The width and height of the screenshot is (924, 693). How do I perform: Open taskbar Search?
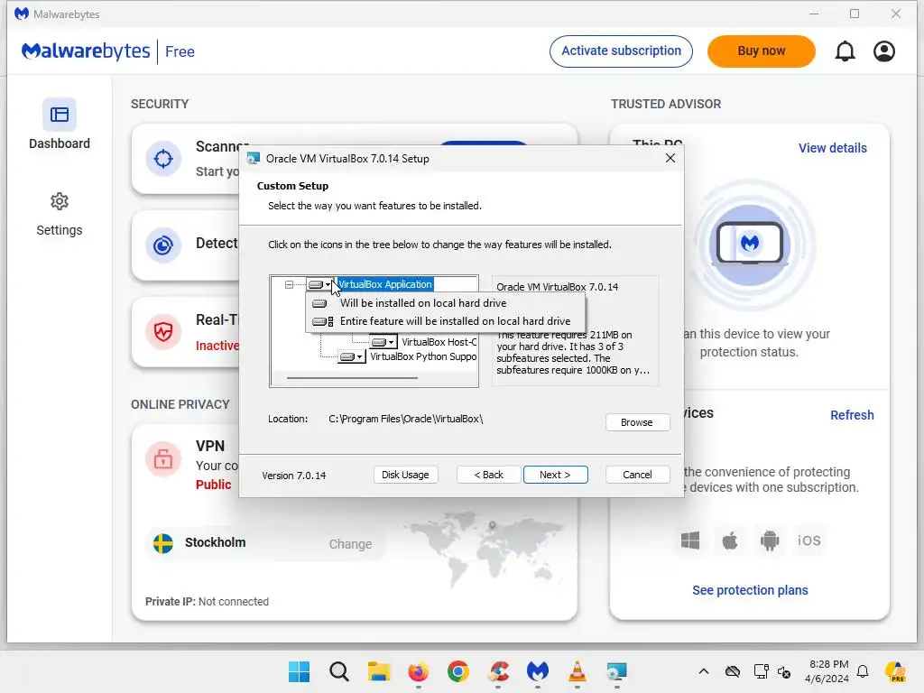[339, 671]
